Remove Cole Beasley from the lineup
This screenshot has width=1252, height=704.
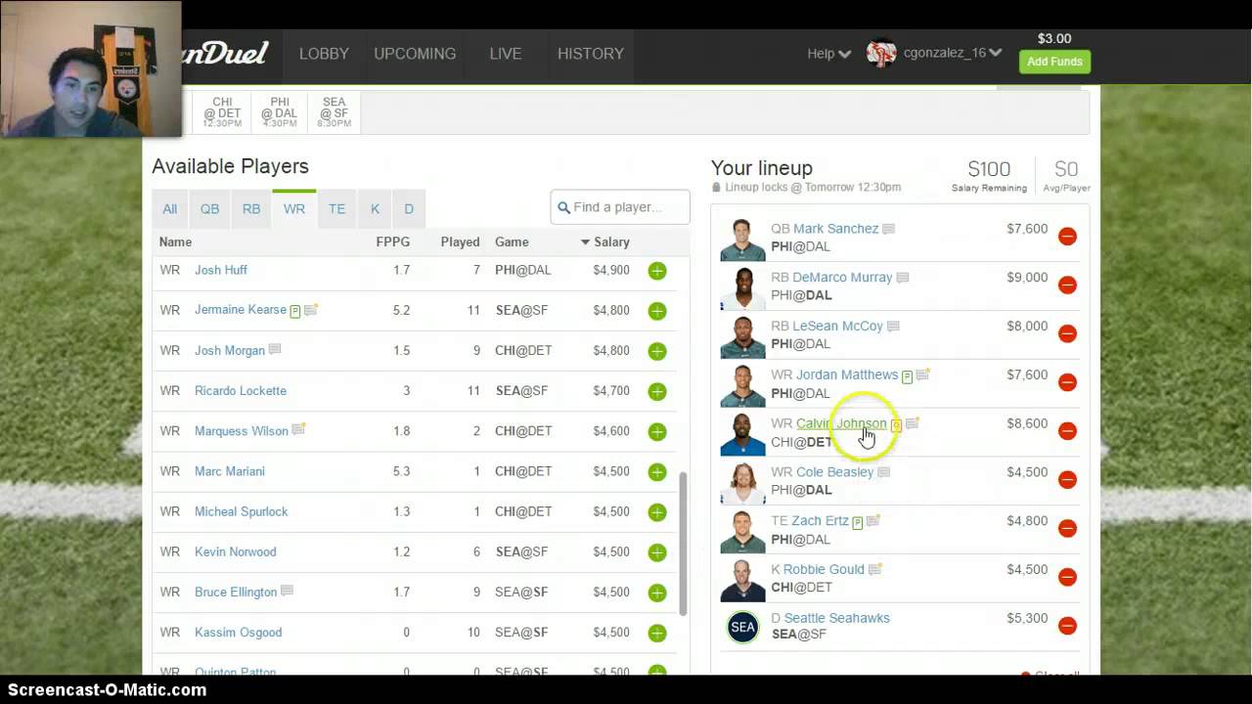[1067, 479]
